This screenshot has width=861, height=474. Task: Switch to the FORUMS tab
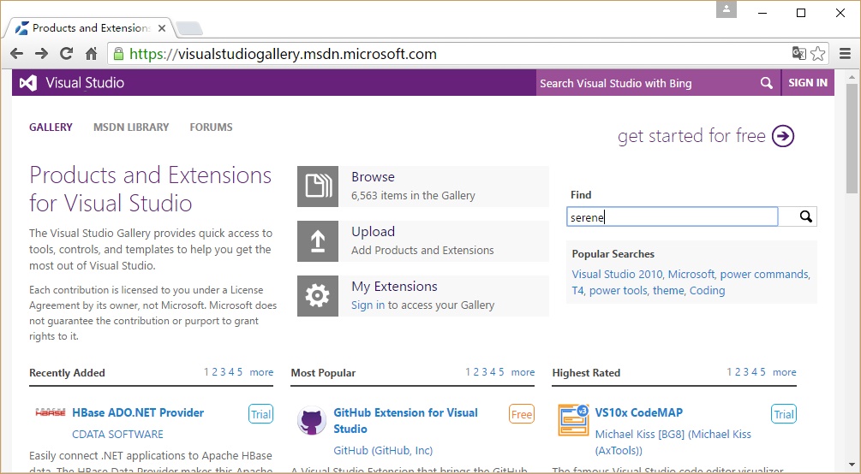pos(211,127)
